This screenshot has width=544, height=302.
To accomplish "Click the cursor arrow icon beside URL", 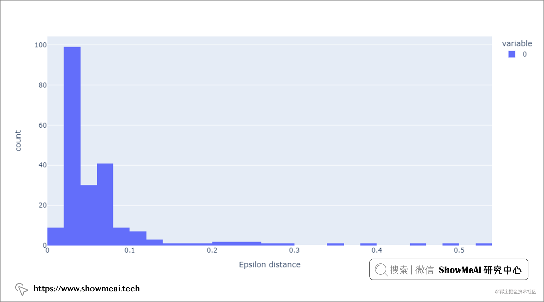I will [x=21, y=289].
